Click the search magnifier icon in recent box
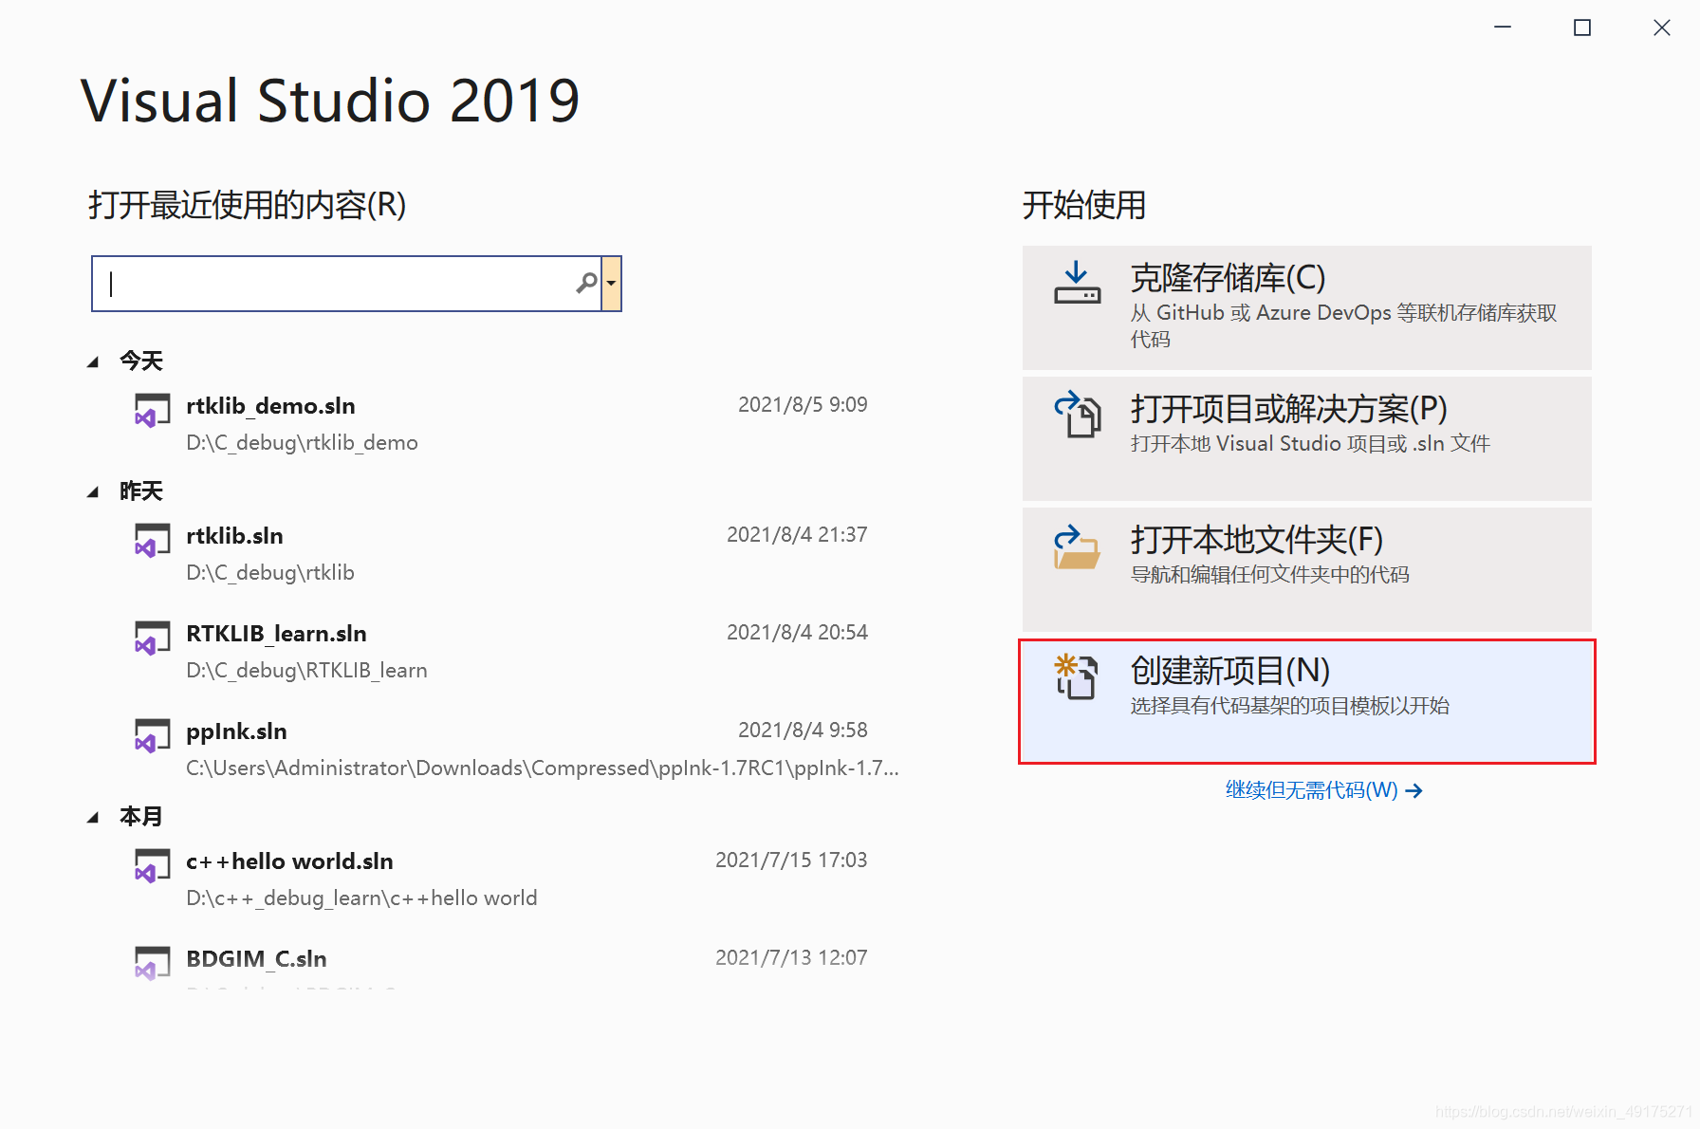 click(x=587, y=283)
